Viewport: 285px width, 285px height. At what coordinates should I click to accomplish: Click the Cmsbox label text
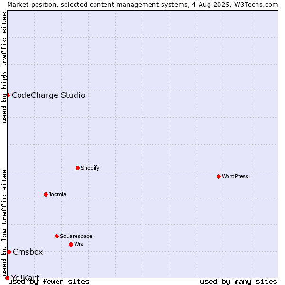pos(28,252)
